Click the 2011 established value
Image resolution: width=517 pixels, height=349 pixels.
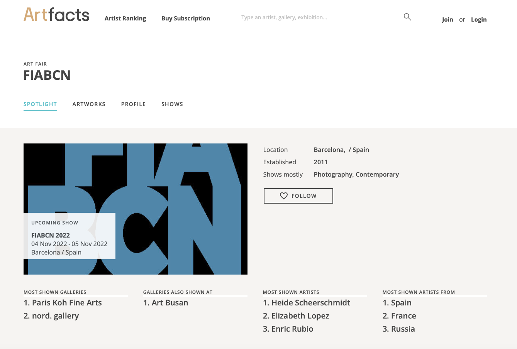tap(320, 162)
